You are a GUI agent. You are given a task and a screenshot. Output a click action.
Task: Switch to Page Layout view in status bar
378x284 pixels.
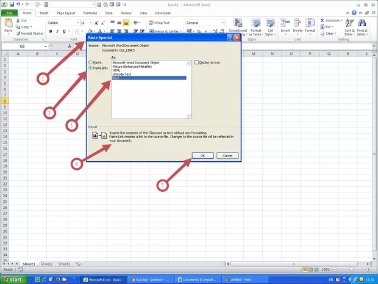pos(311,269)
